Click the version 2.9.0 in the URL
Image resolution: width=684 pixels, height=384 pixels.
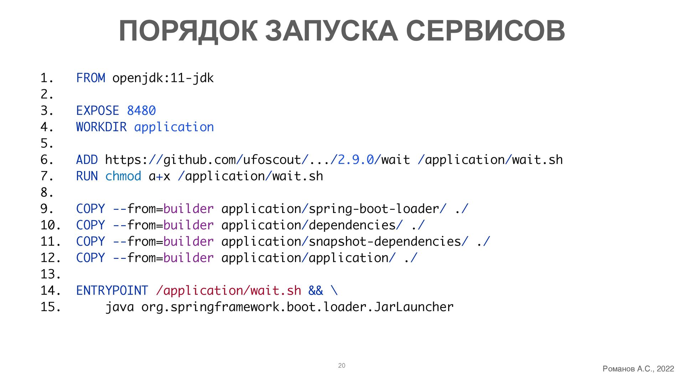(x=356, y=160)
